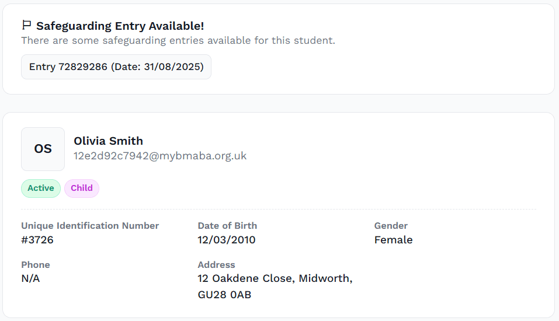Image resolution: width=559 pixels, height=321 pixels.
Task: Click the Gender field label
Action: pyautogui.click(x=391, y=225)
